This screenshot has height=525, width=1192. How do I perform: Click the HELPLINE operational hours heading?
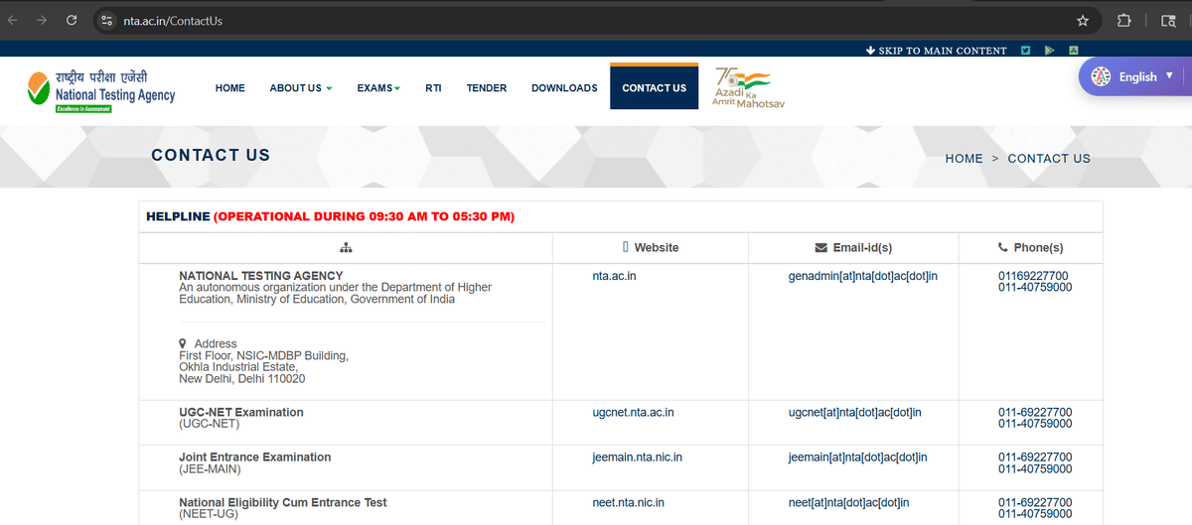coord(331,216)
